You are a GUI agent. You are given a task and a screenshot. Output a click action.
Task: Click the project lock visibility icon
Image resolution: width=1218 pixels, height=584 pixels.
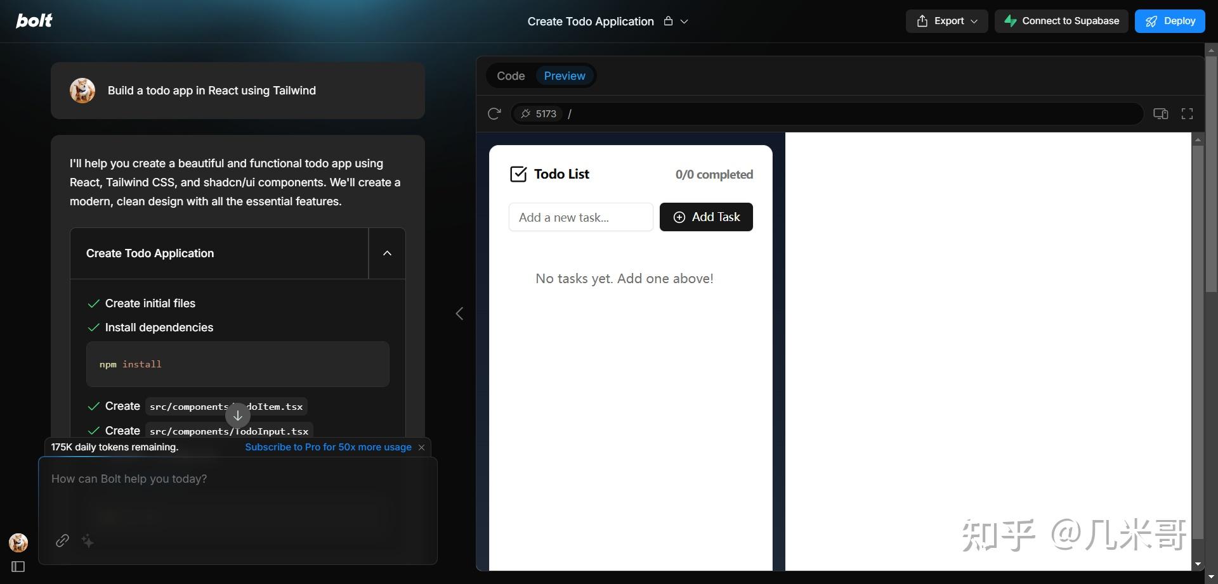pyautogui.click(x=668, y=21)
